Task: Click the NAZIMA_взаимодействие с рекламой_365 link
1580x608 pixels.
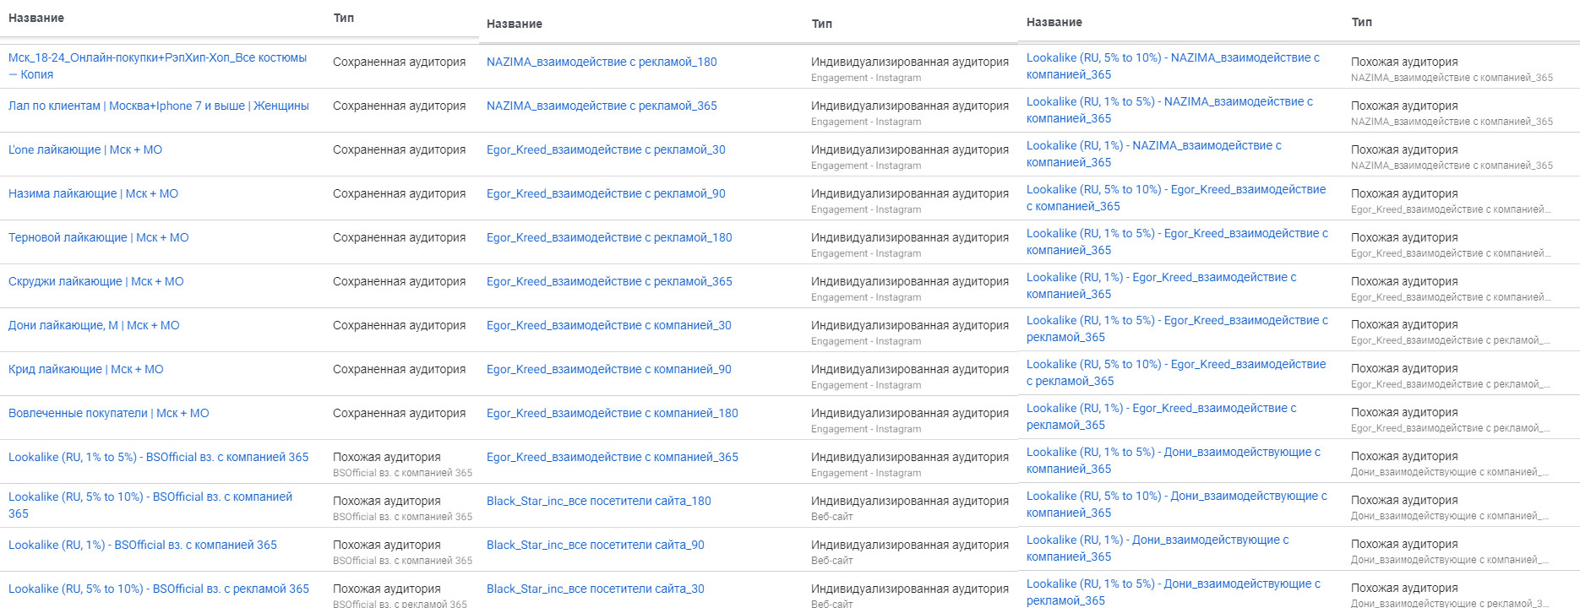Action: 602,106
